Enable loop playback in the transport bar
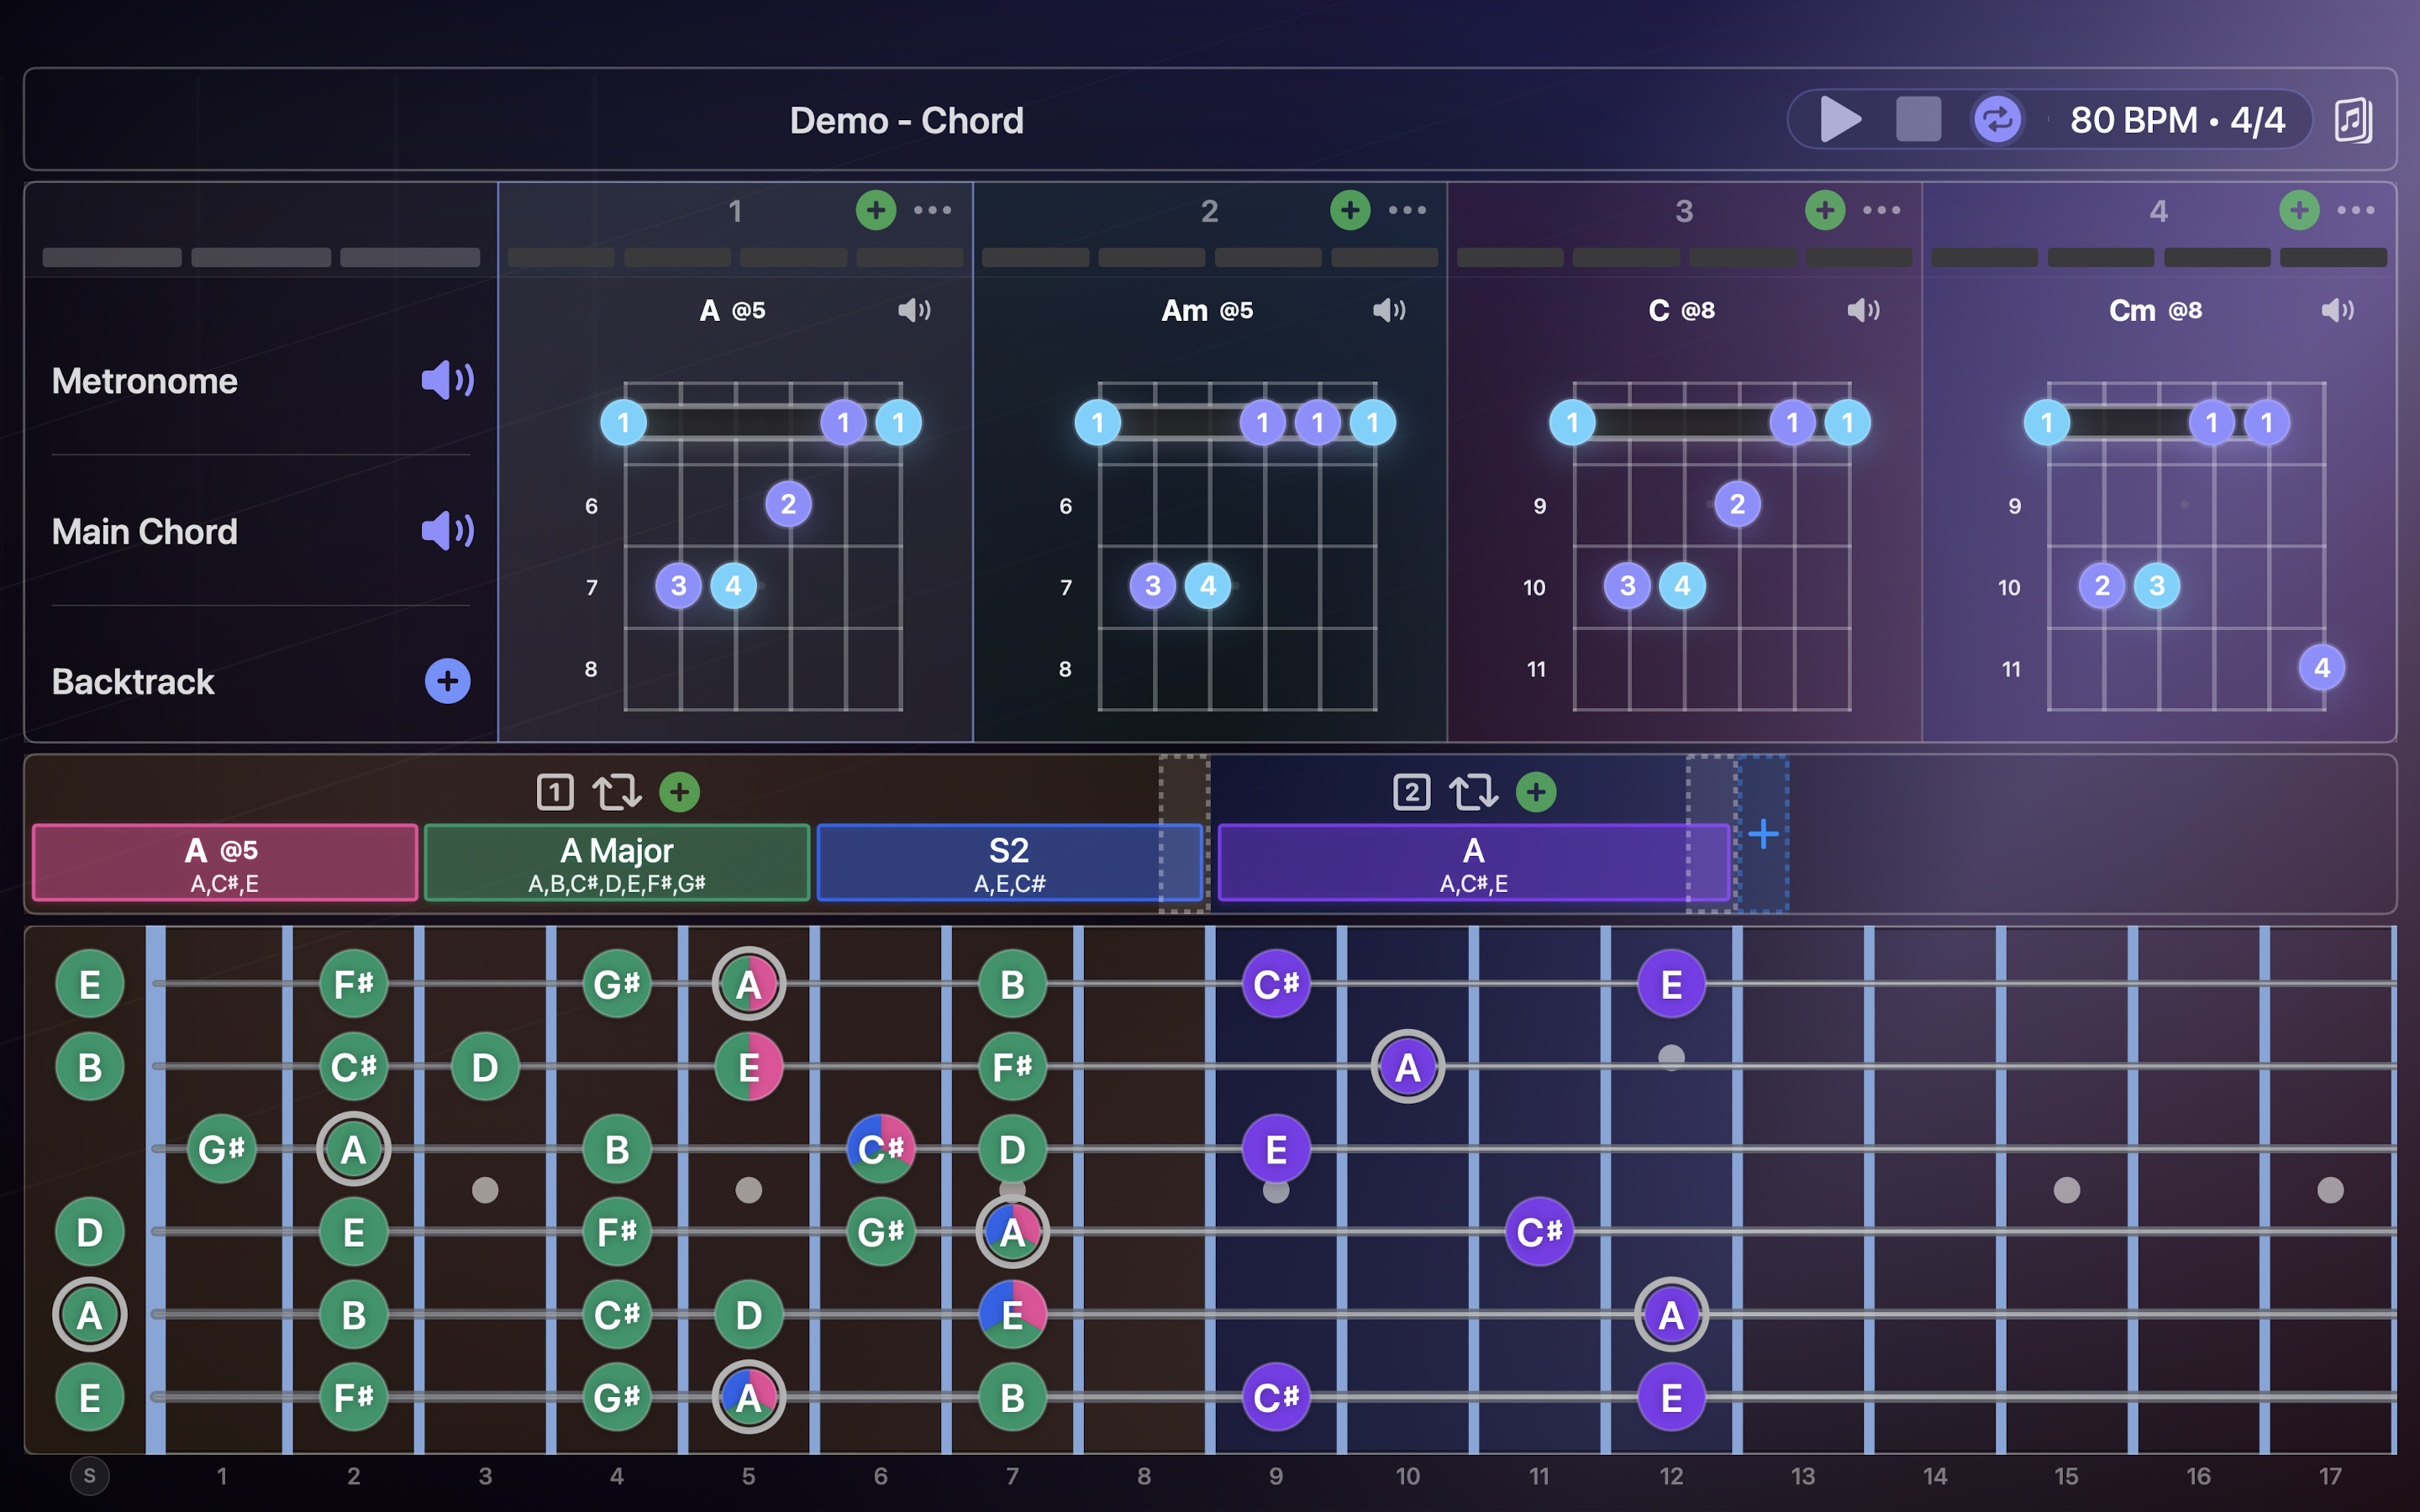 point(1996,120)
